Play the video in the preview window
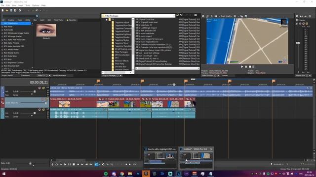 coord(242,67)
